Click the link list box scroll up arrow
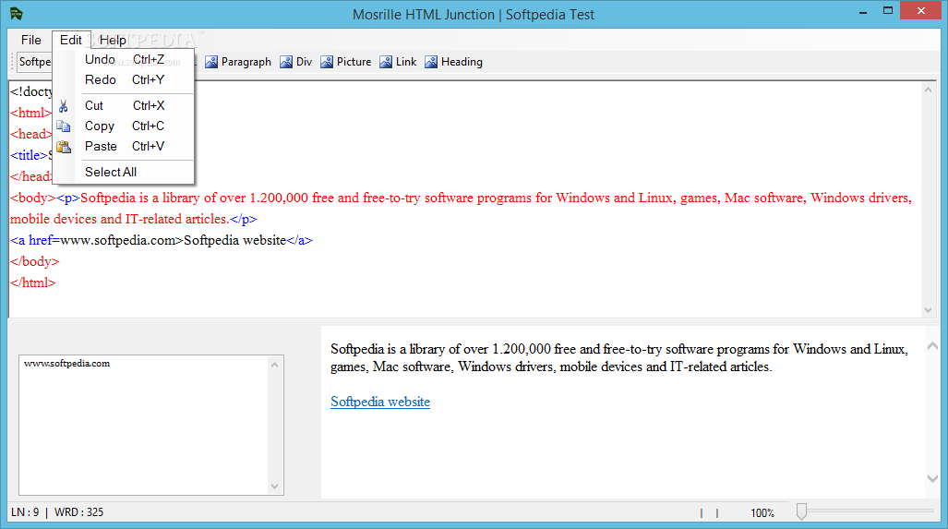Screen dimensions: 948x529 (274, 365)
